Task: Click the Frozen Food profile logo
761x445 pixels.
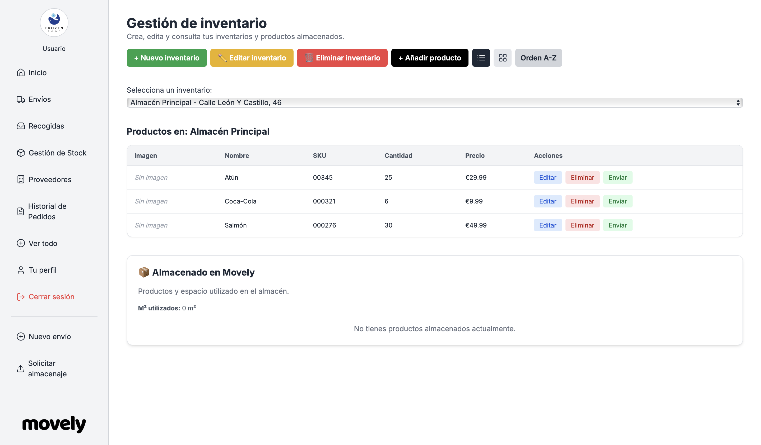Action: click(x=54, y=23)
